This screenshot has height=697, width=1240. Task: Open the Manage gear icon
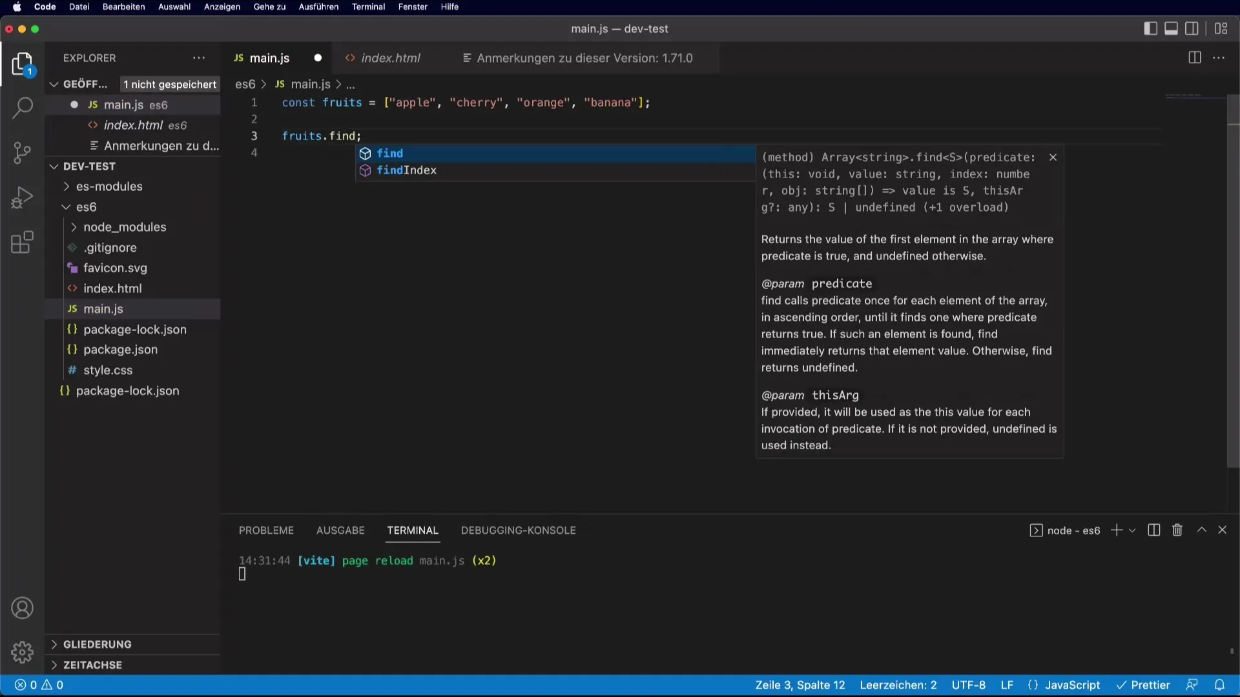click(23, 652)
